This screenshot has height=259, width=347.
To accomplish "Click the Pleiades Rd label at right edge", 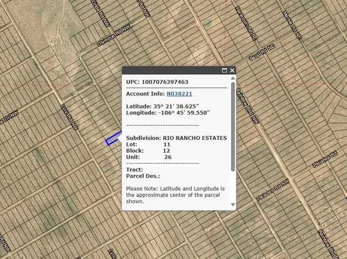I will pos(325,159).
